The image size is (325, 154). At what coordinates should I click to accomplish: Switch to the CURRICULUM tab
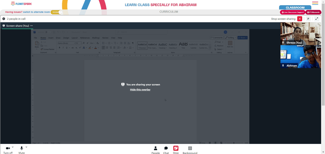[x=169, y=12]
